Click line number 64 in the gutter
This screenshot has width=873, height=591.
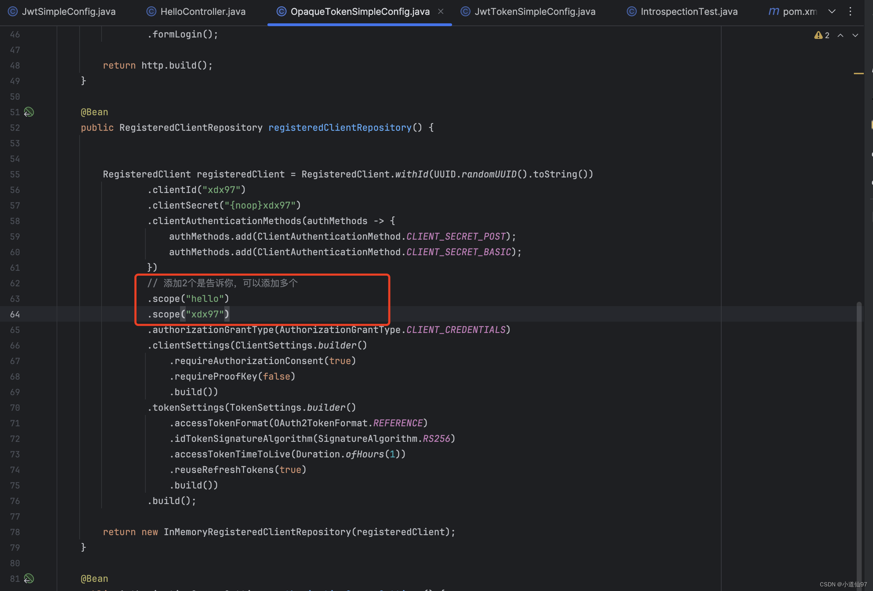(15, 314)
